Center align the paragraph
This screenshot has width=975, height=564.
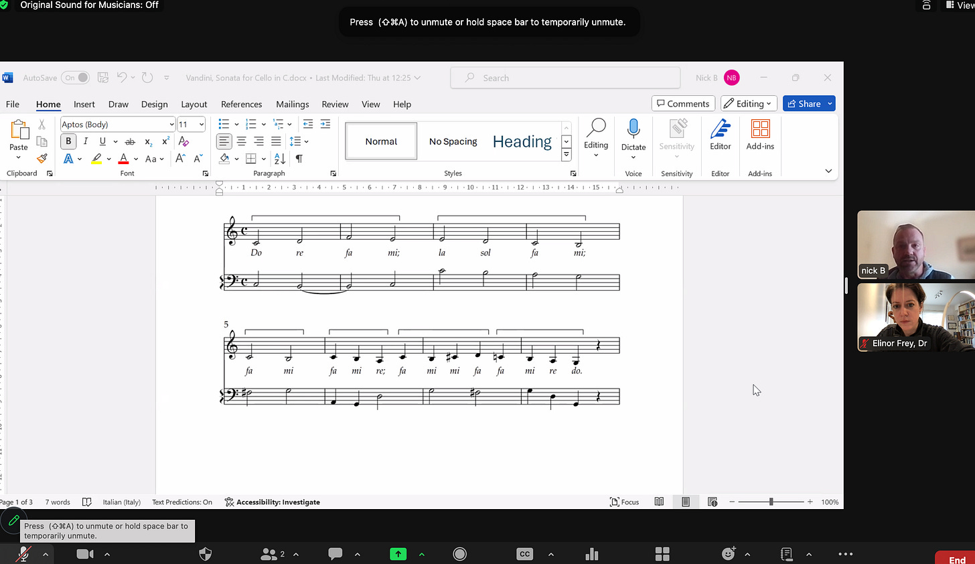(x=241, y=141)
